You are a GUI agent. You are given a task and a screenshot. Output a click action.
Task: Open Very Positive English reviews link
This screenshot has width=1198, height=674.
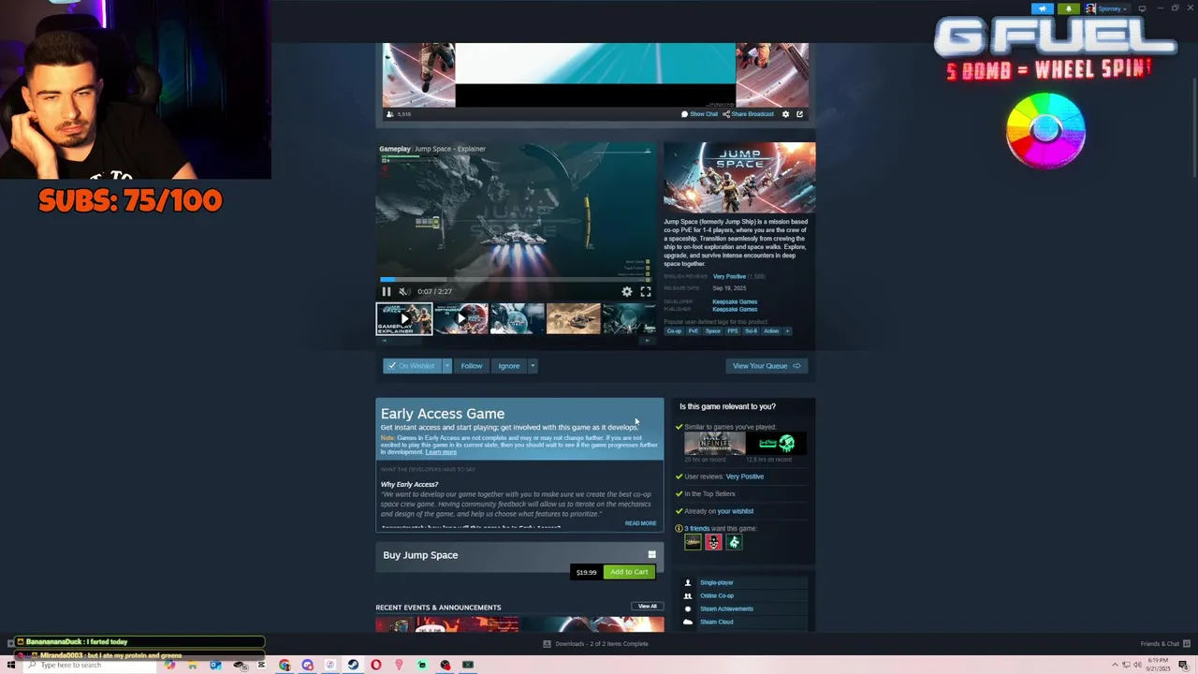[x=729, y=276]
